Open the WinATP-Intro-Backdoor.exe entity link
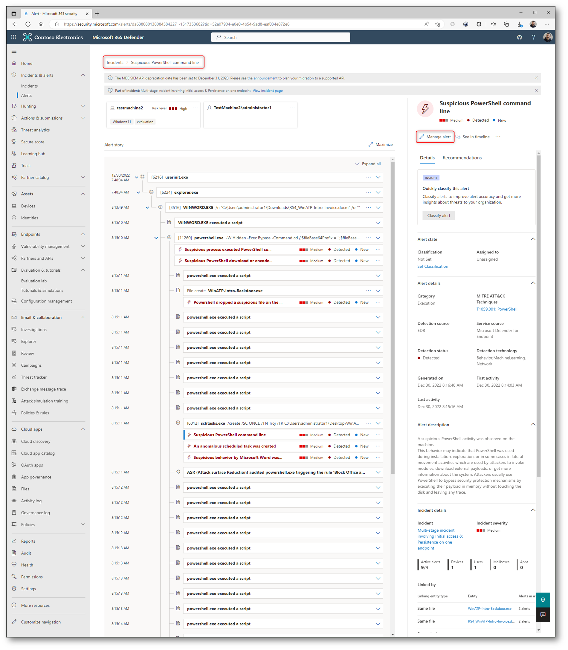This screenshot has width=568, height=650. (x=489, y=608)
